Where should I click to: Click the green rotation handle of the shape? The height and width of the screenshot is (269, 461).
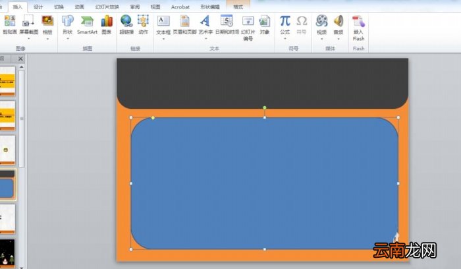(265, 107)
